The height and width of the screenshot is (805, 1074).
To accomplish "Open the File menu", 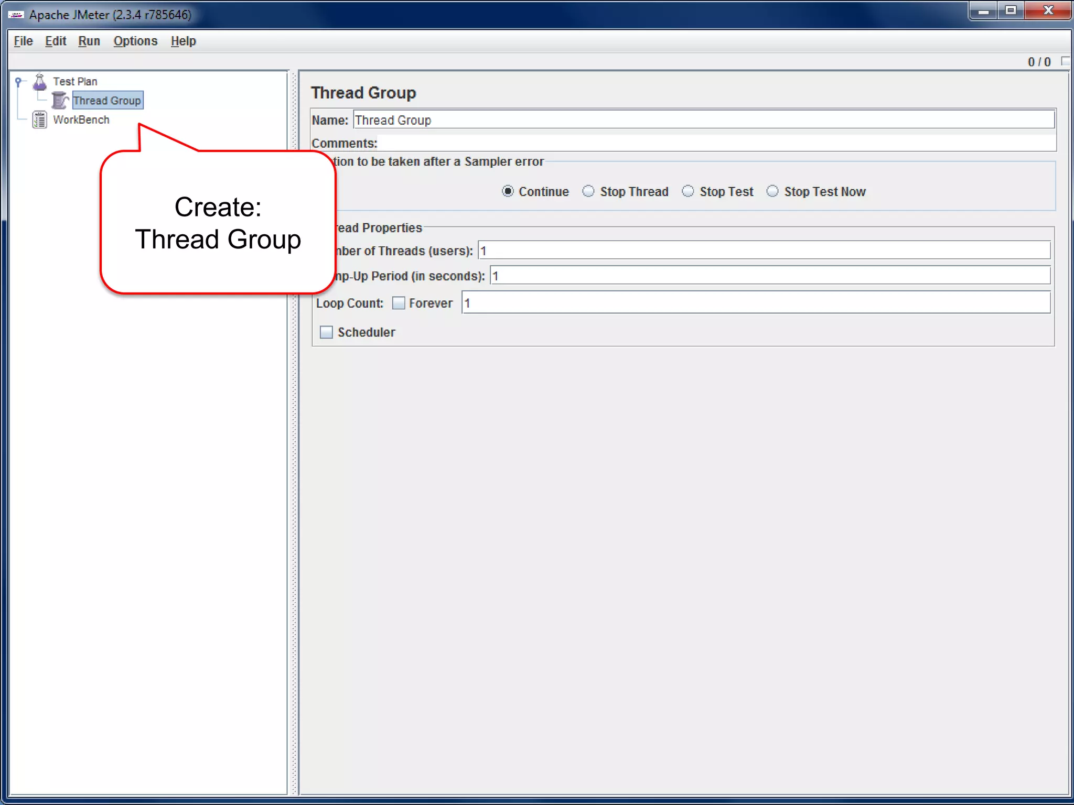I will [x=23, y=41].
